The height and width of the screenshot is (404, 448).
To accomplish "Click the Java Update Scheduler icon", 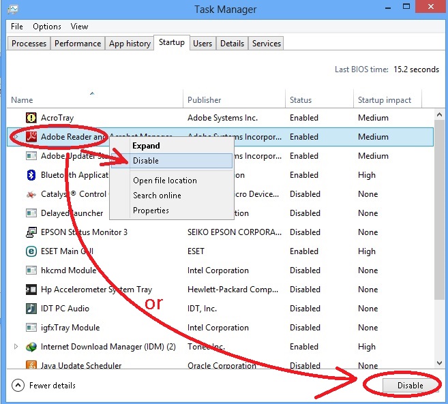I will coord(31,364).
